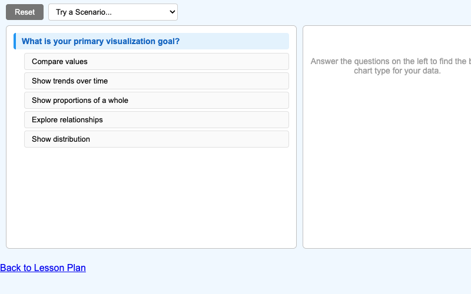Screen dimensions: 471x294
Task: Click the page background below the lesson link
Action: [235, 285]
